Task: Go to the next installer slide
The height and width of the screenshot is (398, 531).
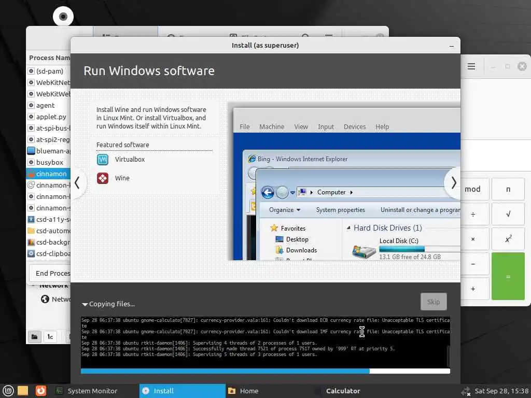Action: click(x=453, y=183)
